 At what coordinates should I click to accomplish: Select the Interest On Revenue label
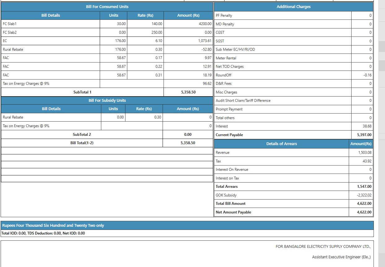click(232, 170)
